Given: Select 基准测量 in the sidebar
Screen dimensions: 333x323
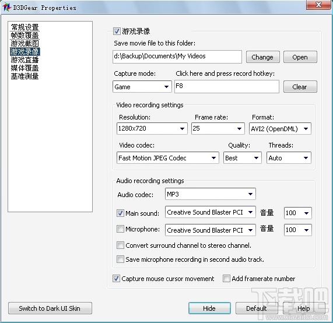Looking at the screenshot, I should click(25, 76).
